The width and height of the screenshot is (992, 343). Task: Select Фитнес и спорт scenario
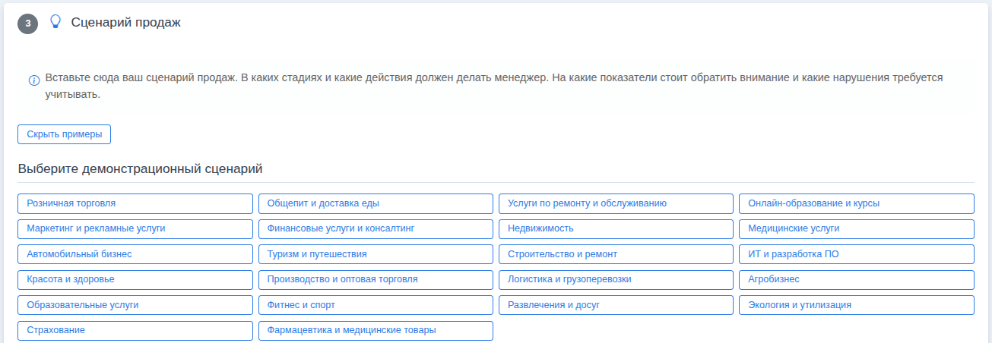[376, 305]
